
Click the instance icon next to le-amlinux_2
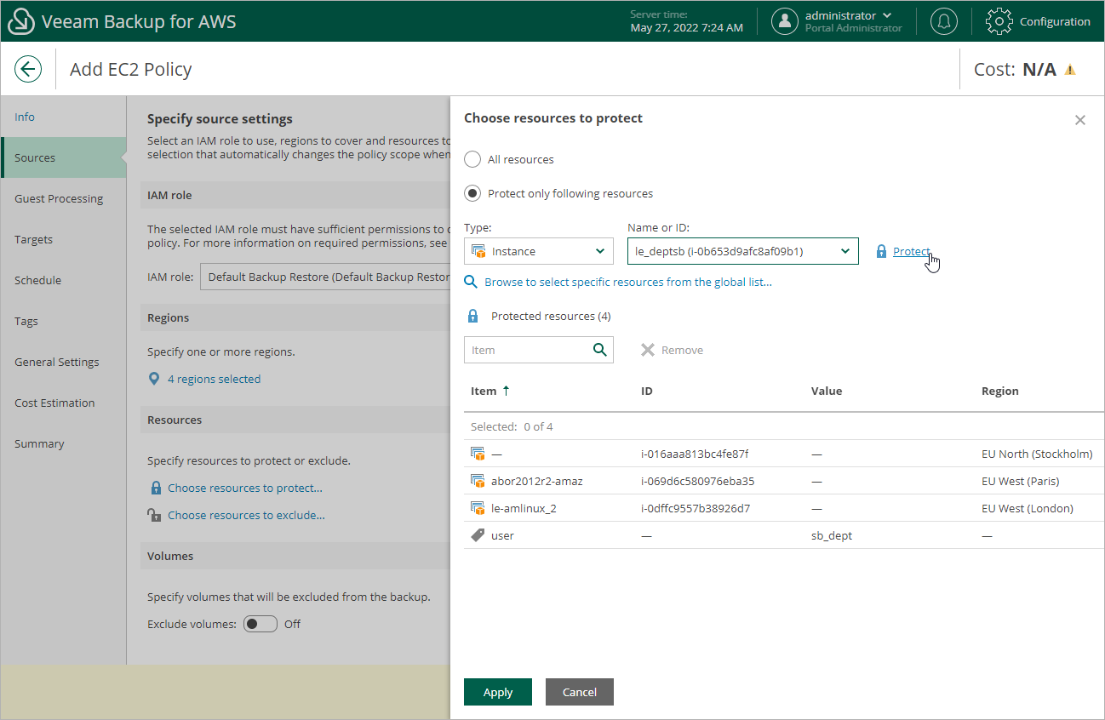point(478,507)
